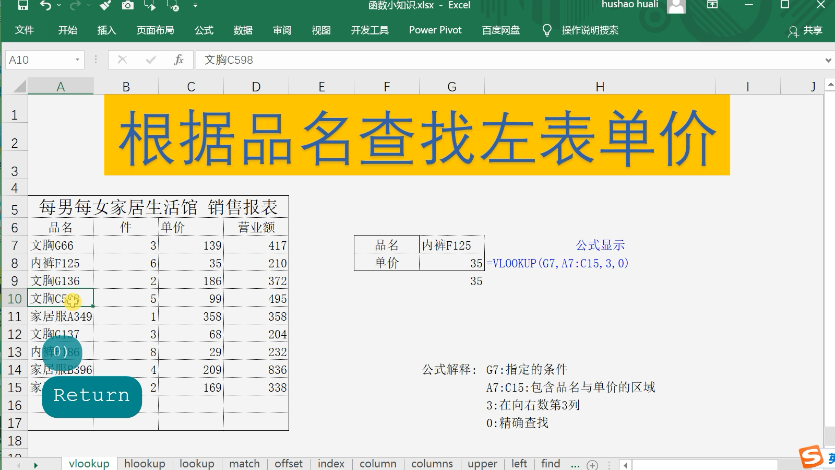Open the 开发工具 ribbon tab
Viewport: 835px width, 470px height.
[370, 30]
